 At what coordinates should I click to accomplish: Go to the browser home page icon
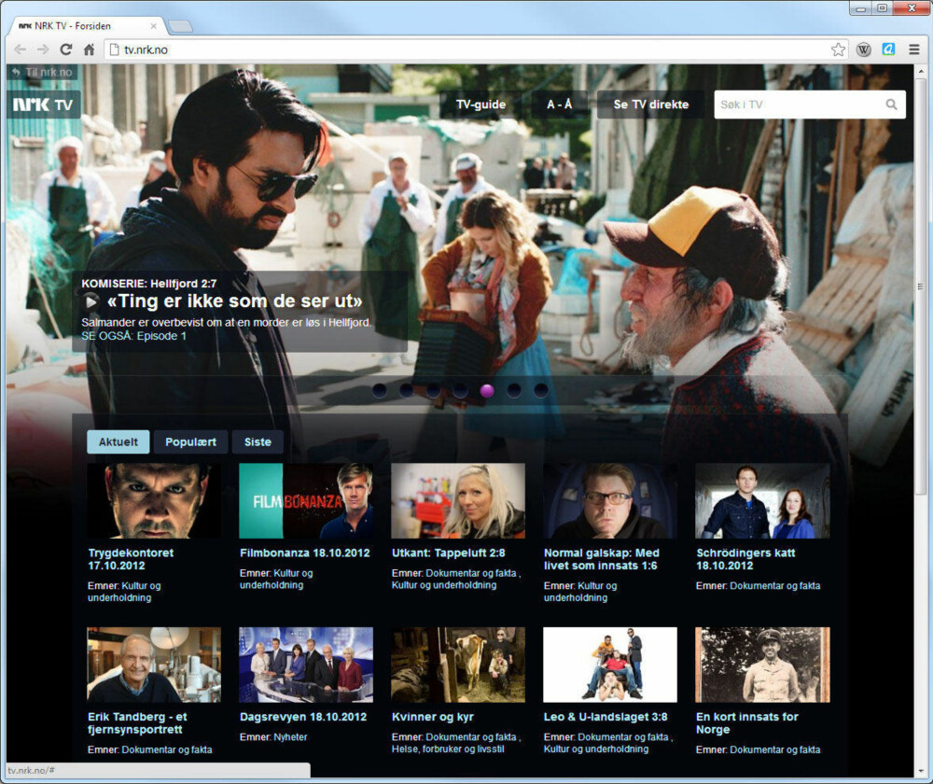89,49
